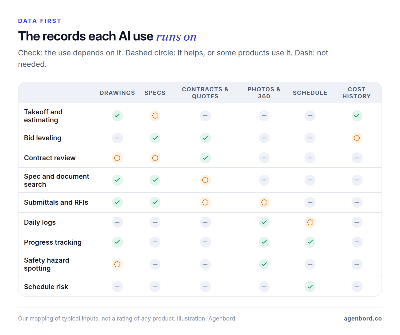Click the Safety hazard spotting check under Photos & 360
400x335 pixels.
(264, 264)
